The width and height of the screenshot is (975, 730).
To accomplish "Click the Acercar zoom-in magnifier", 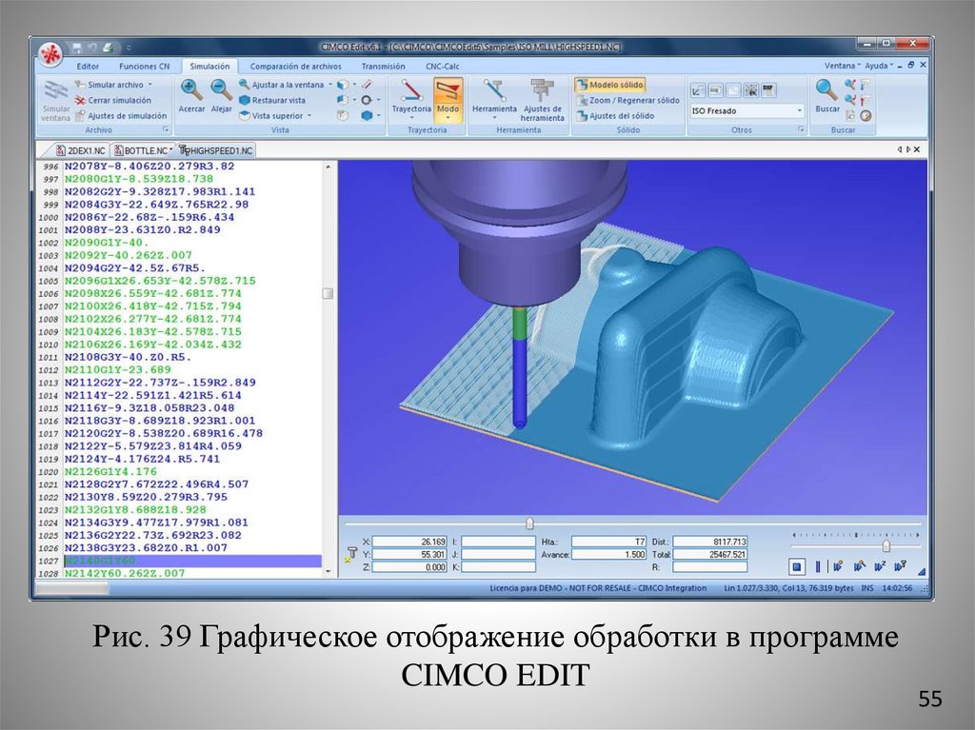I will (191, 89).
